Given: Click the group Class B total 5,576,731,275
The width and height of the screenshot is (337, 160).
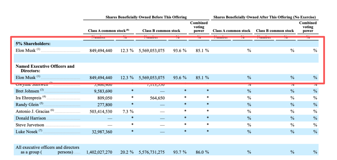Looking at the screenshot, I should pyautogui.click(x=152, y=152).
